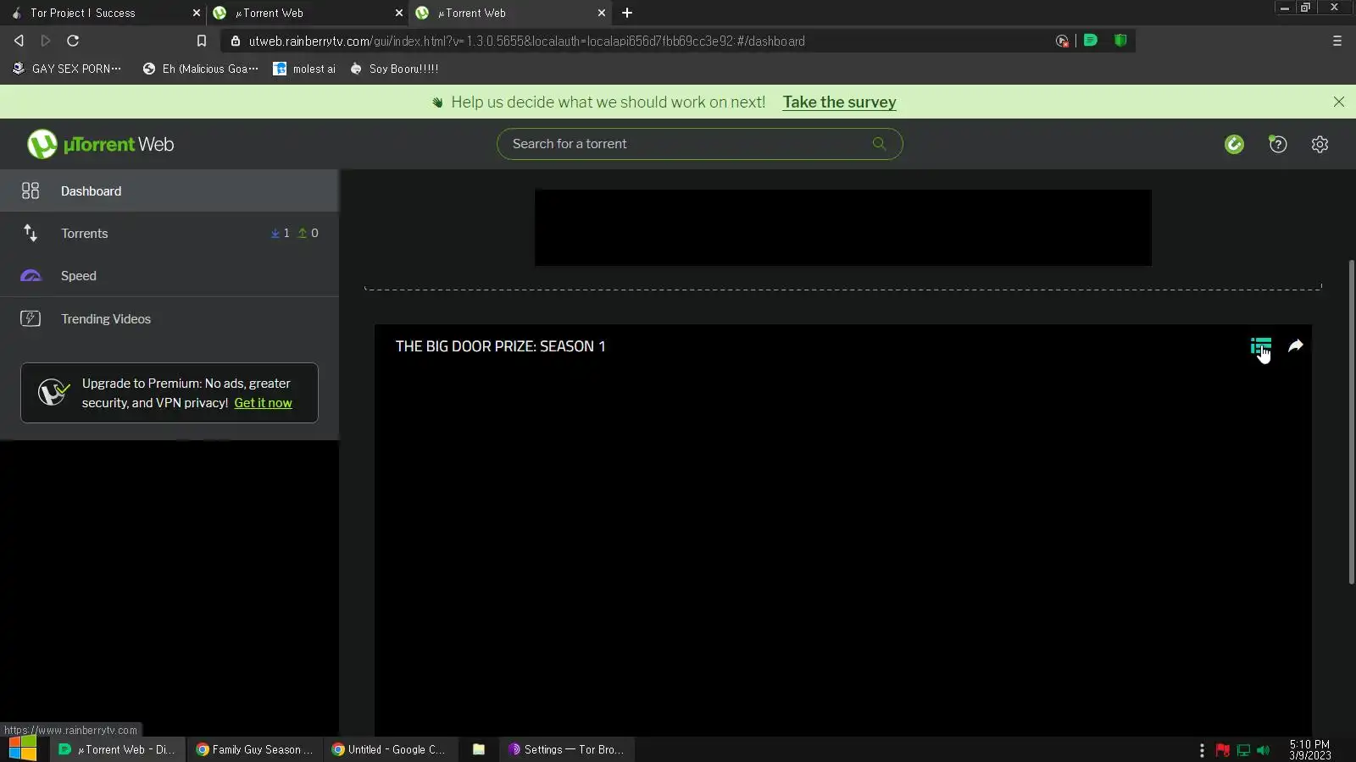Click the blocked media icon in the address bar
1356x762 pixels.
pos(1062,41)
